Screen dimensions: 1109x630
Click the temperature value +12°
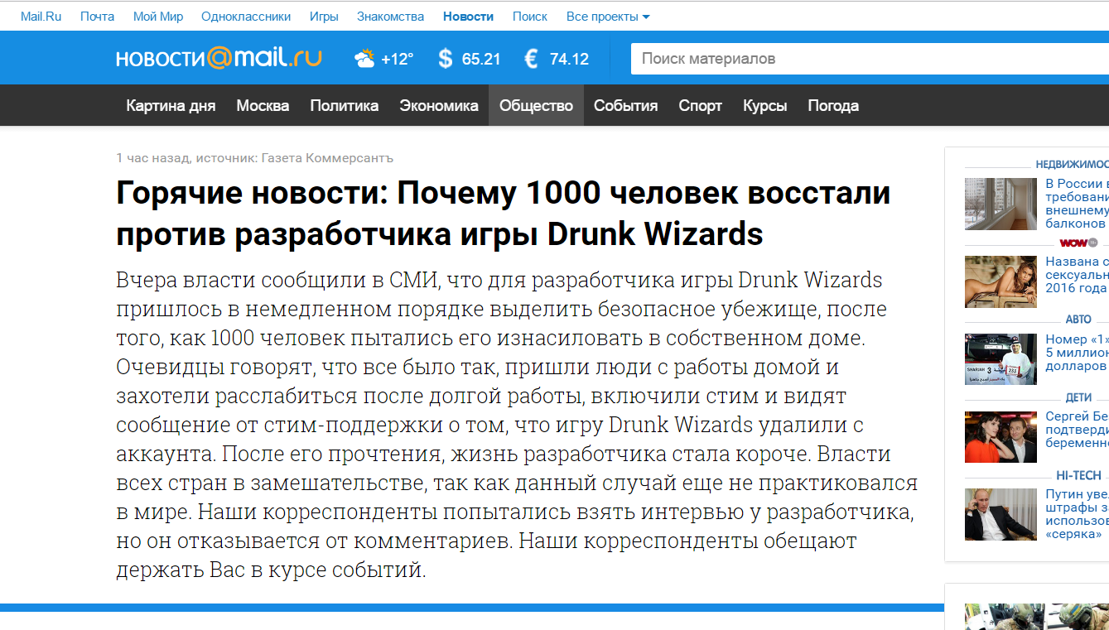[398, 59]
